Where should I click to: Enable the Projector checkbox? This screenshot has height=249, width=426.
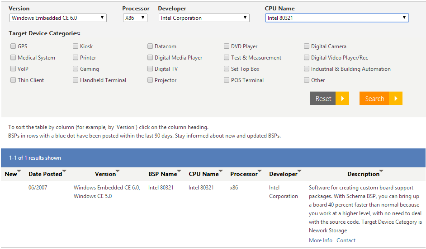coord(150,80)
